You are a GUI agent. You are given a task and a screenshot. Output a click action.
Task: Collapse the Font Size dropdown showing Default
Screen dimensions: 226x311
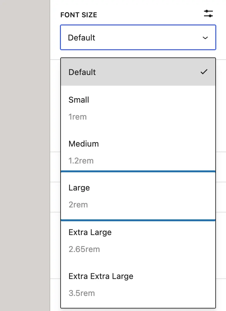138,37
